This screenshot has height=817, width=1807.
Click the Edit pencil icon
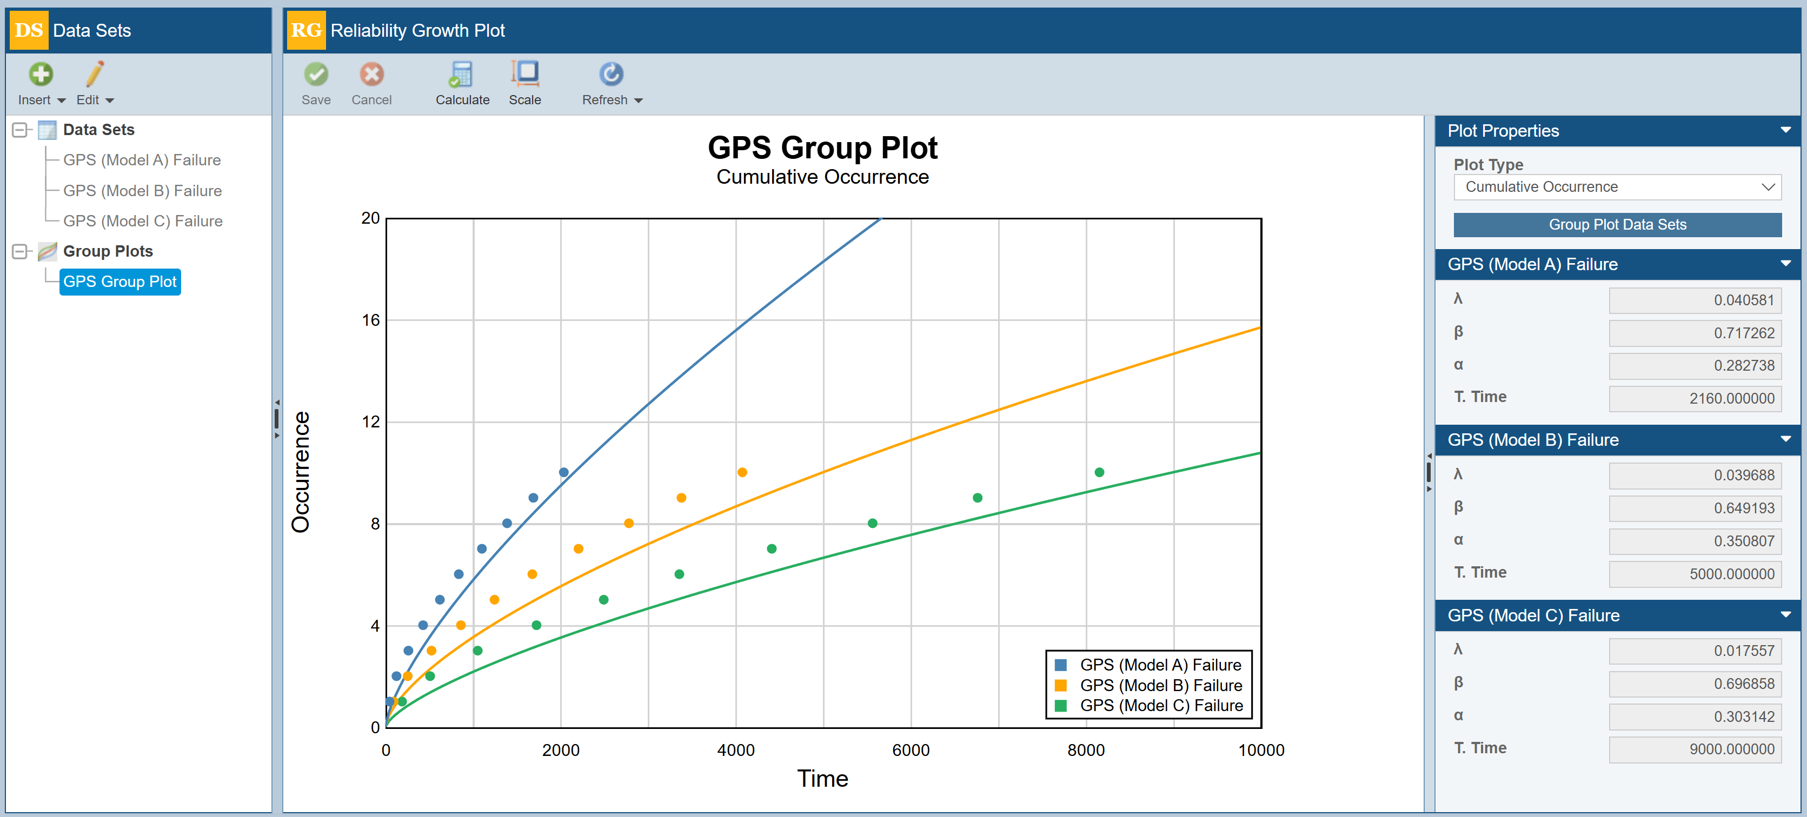pos(95,75)
